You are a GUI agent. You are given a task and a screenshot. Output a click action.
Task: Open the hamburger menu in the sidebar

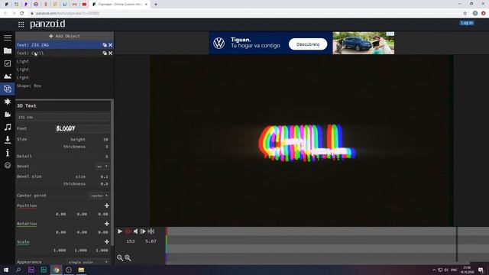pos(8,37)
